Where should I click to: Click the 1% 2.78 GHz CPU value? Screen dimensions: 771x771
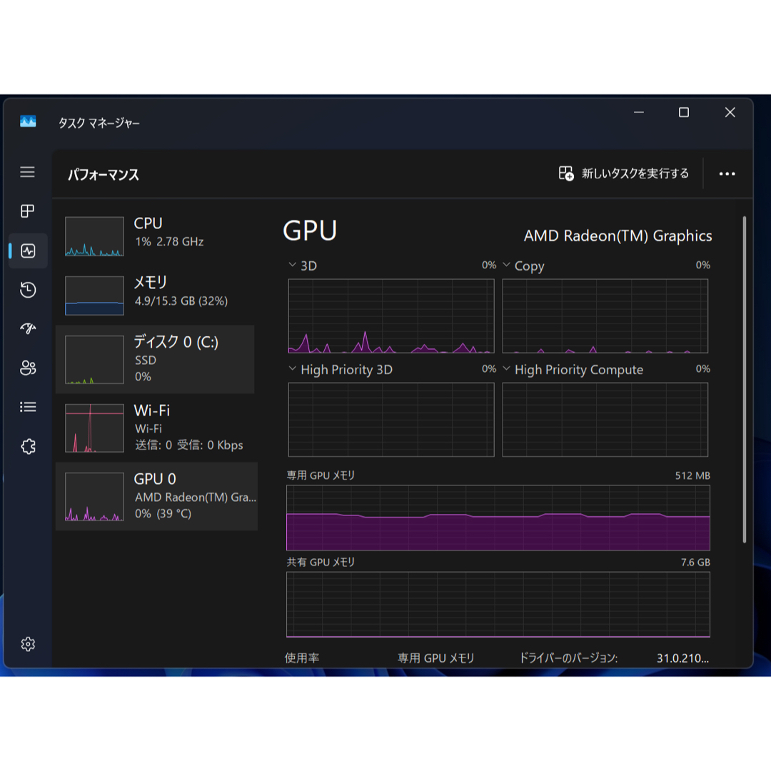pyautogui.click(x=169, y=241)
